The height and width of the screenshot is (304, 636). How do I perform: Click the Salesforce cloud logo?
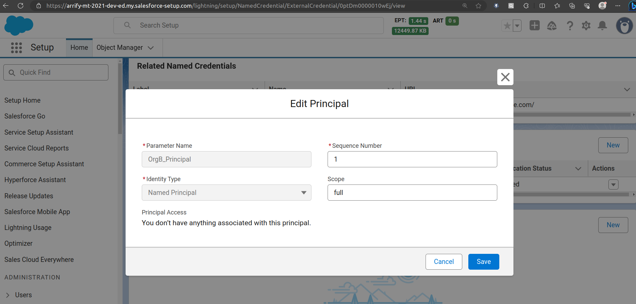click(19, 25)
